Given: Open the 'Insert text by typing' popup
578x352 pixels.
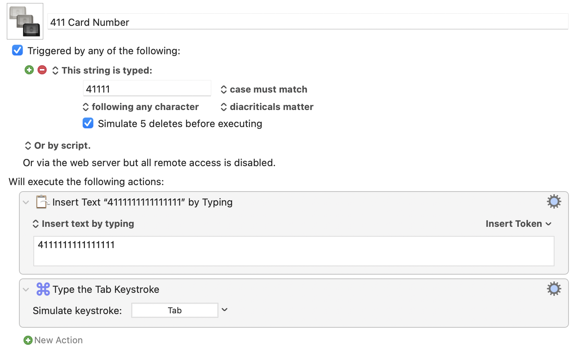Looking at the screenshot, I should [83, 223].
